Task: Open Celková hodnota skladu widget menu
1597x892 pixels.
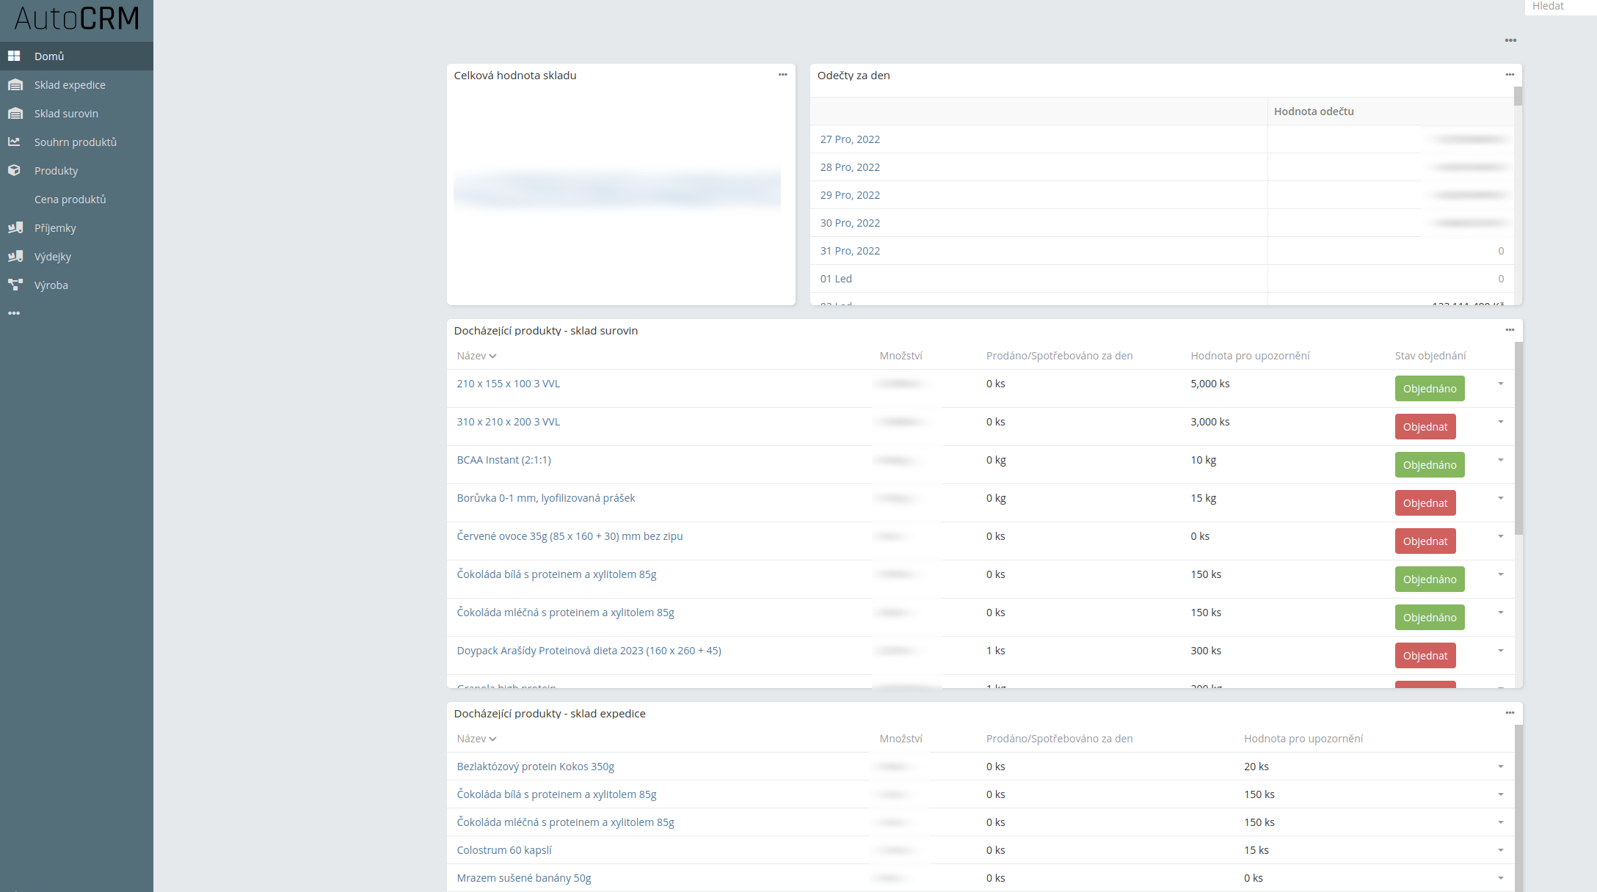Action: [782, 75]
